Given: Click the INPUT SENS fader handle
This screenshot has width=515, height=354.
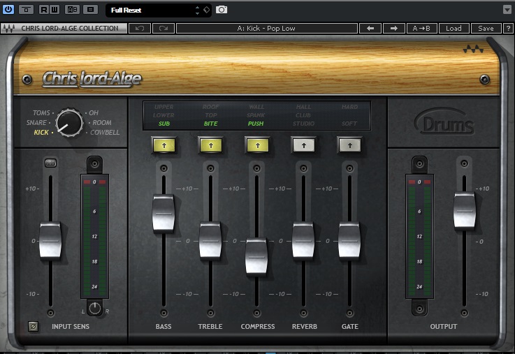Looking at the screenshot, I should coord(50,242).
